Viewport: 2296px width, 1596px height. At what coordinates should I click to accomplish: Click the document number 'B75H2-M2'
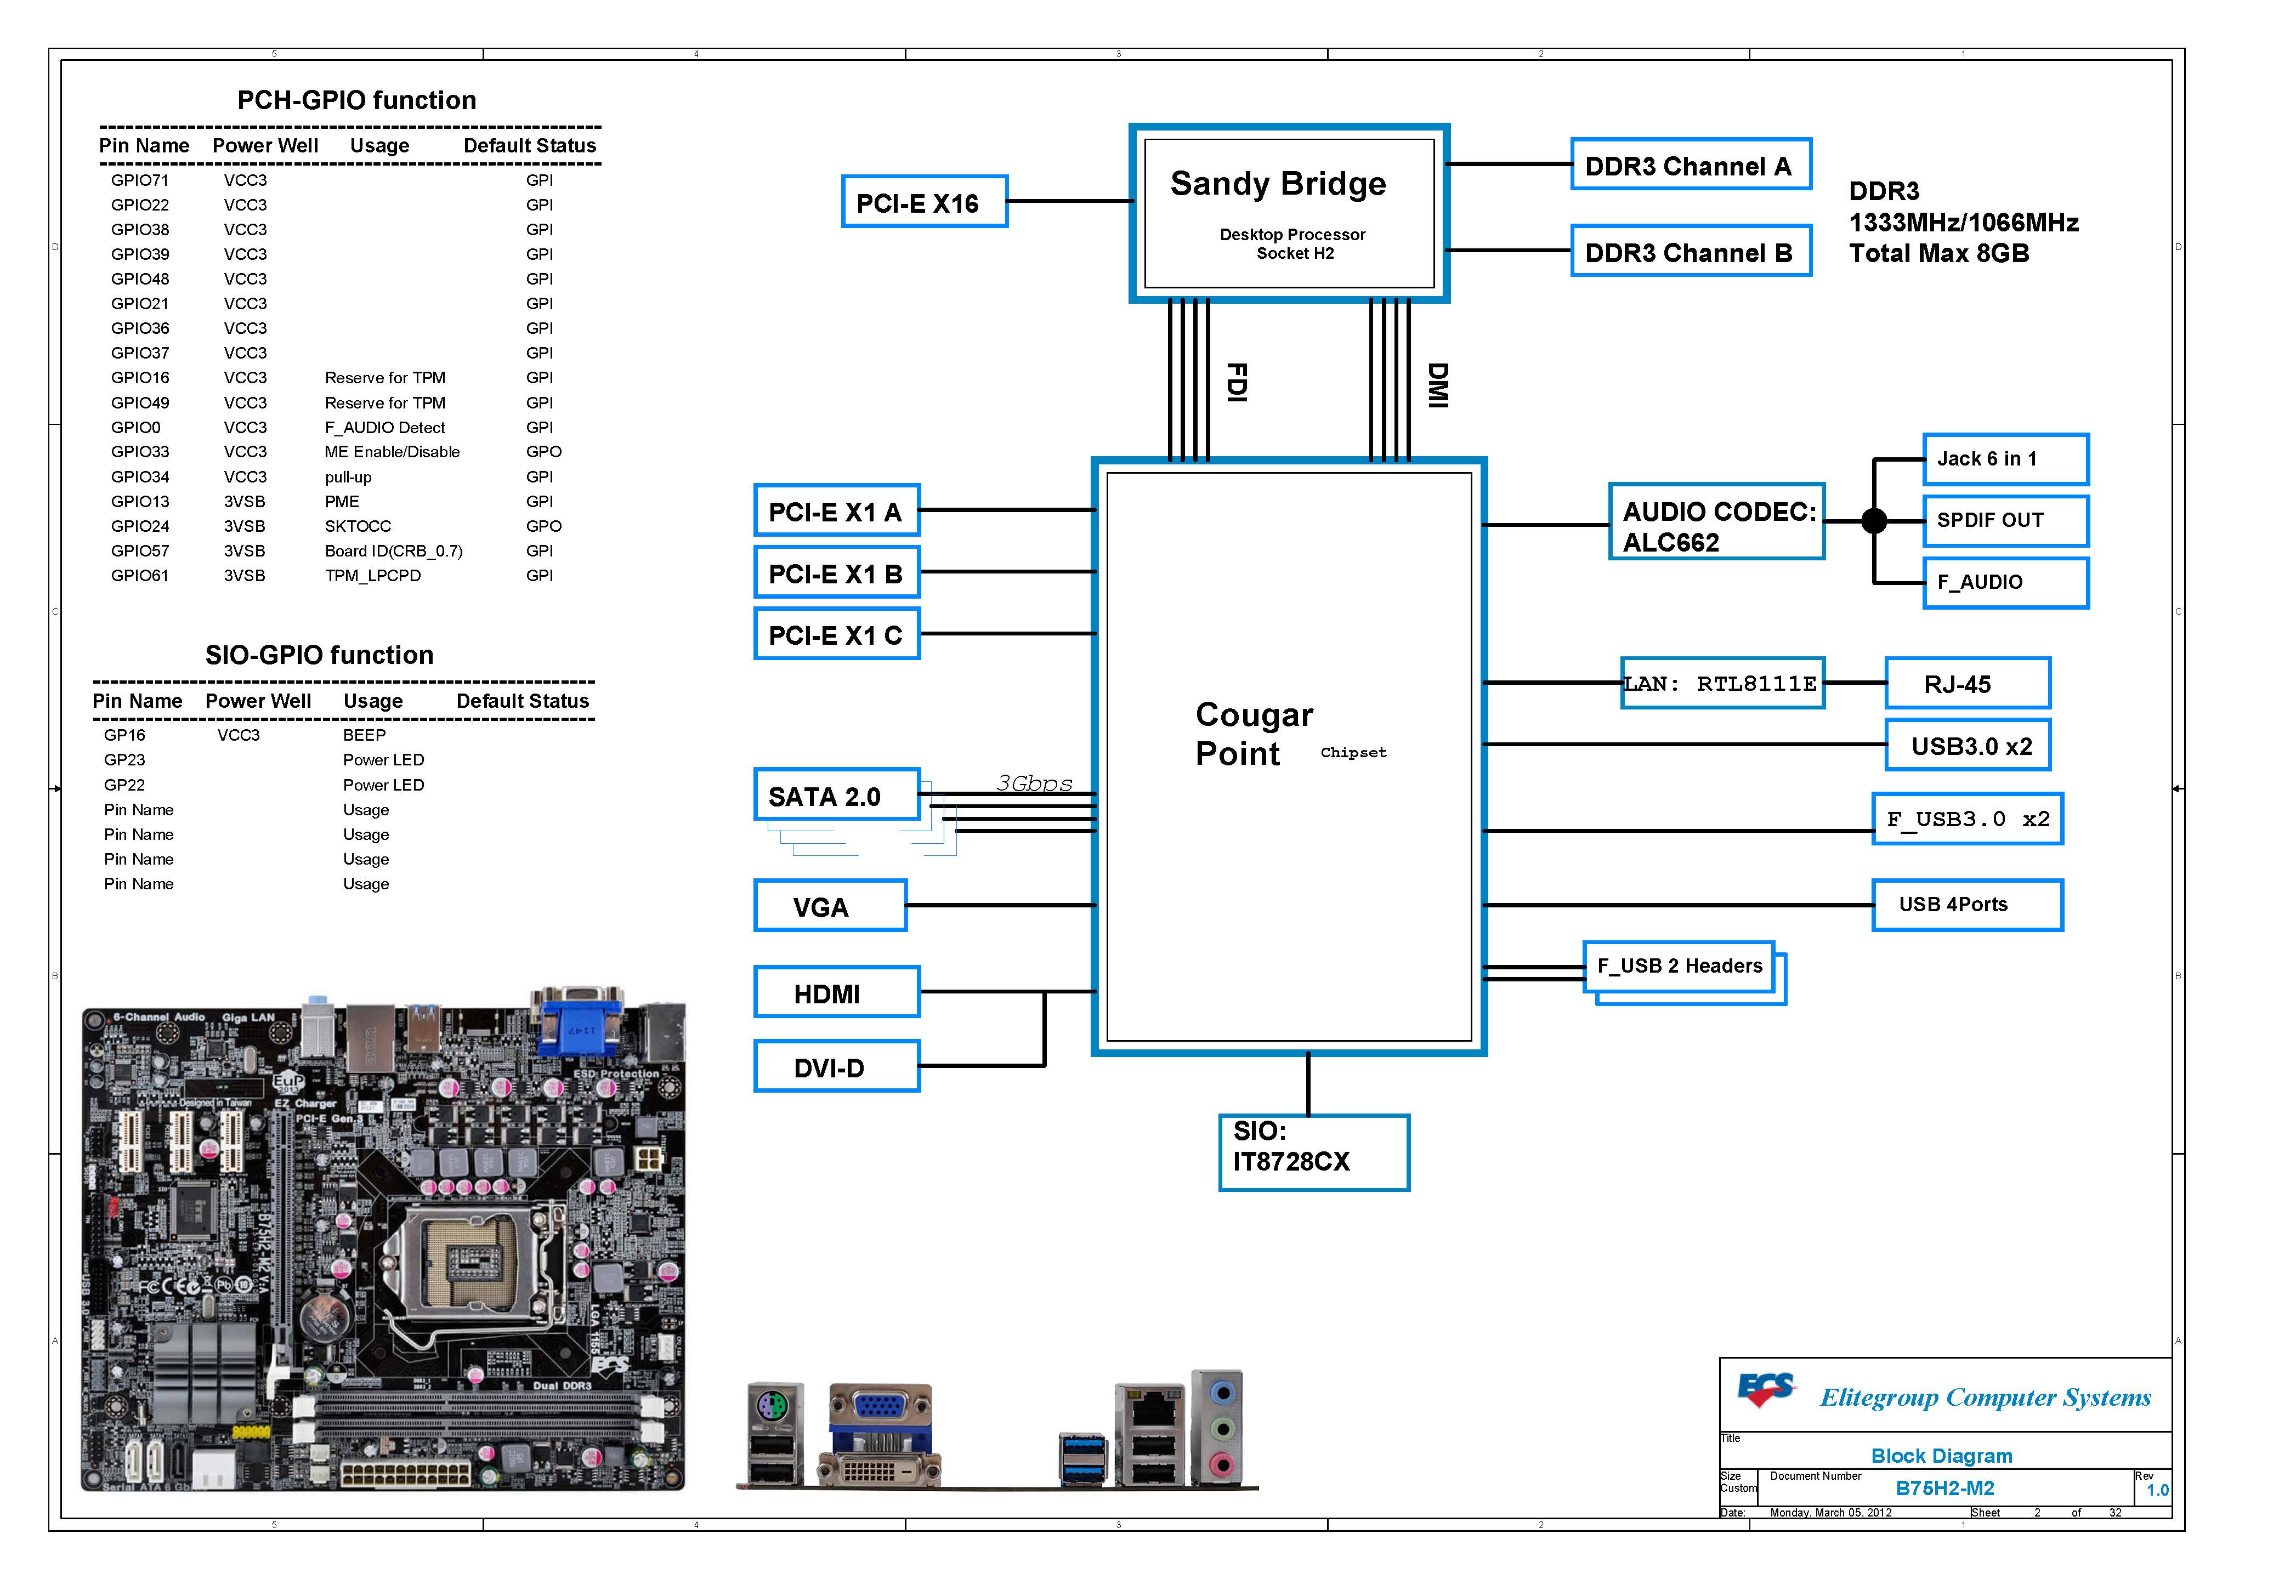tap(1944, 1488)
